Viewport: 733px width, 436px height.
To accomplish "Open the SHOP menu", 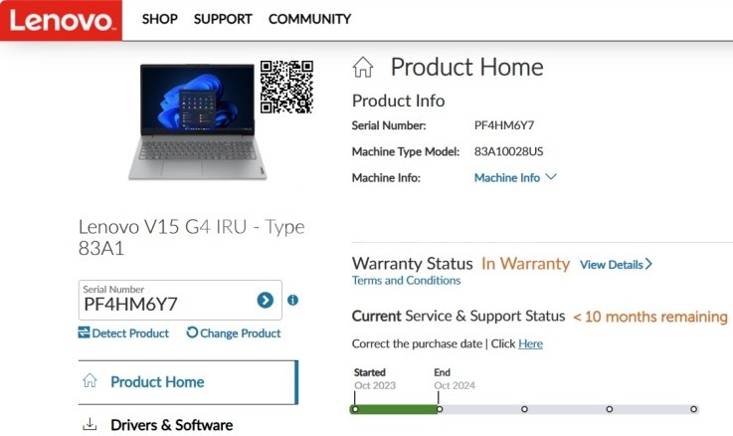I will click(159, 19).
